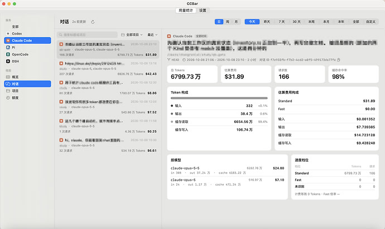This screenshot has width=385, height=229.
Task: Open the 最近 sort order dropdown
Action: pos(152,35)
